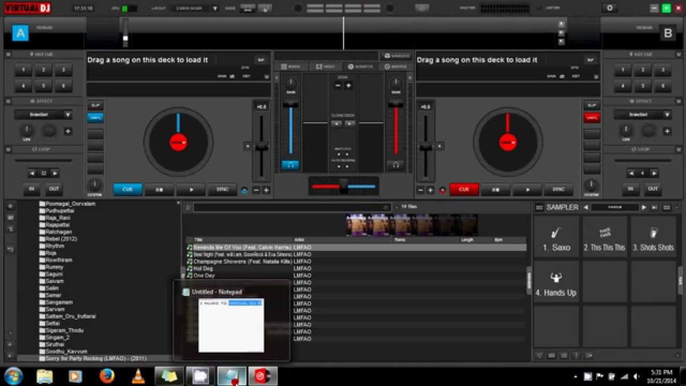This screenshot has width=686, height=386.
Task: Set loop OUT point on deck B
Action: tap(653, 189)
